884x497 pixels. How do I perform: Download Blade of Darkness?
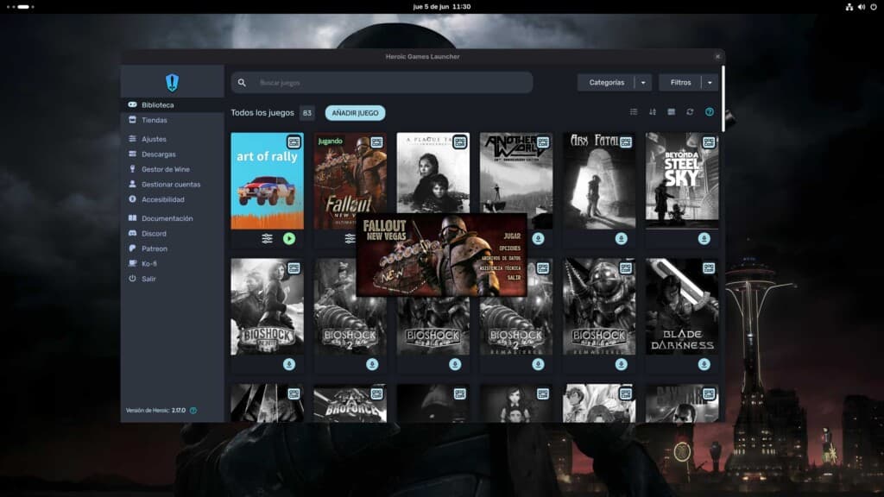[704, 364]
